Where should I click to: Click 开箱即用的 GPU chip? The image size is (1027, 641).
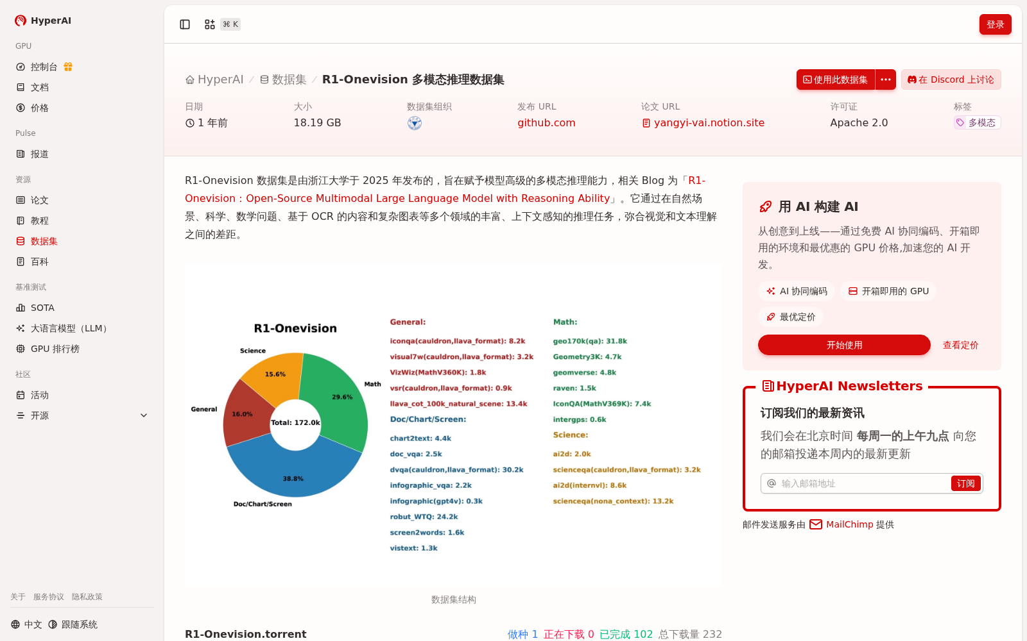point(888,291)
